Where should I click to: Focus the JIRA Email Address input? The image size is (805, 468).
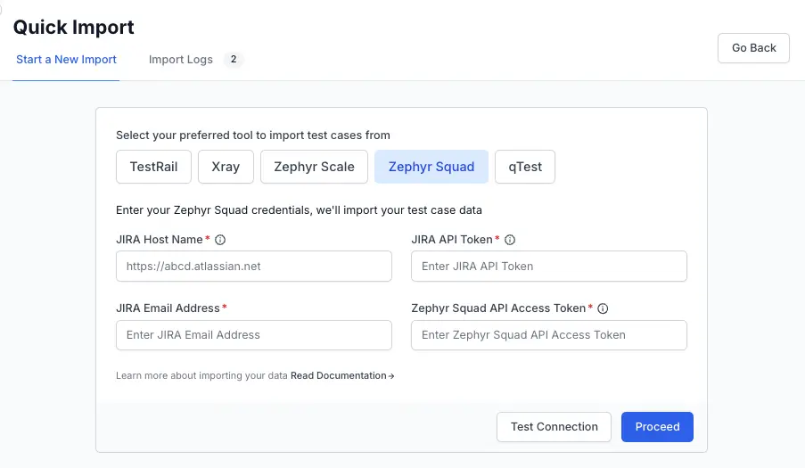[254, 335]
